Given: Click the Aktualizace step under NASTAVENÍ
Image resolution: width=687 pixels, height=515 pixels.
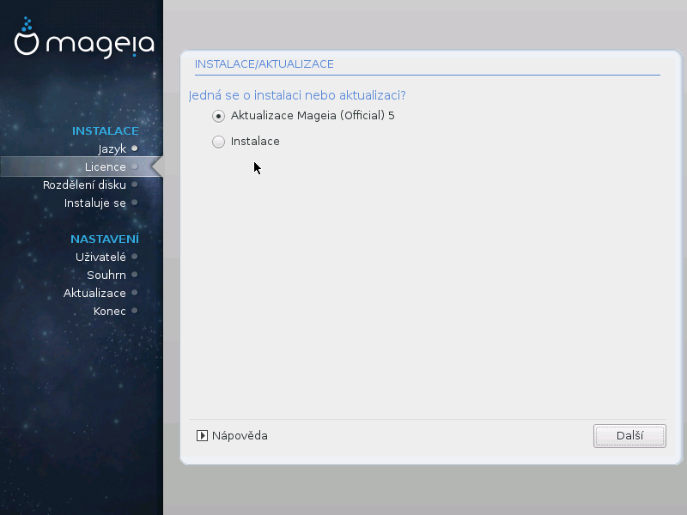Looking at the screenshot, I should coord(94,293).
